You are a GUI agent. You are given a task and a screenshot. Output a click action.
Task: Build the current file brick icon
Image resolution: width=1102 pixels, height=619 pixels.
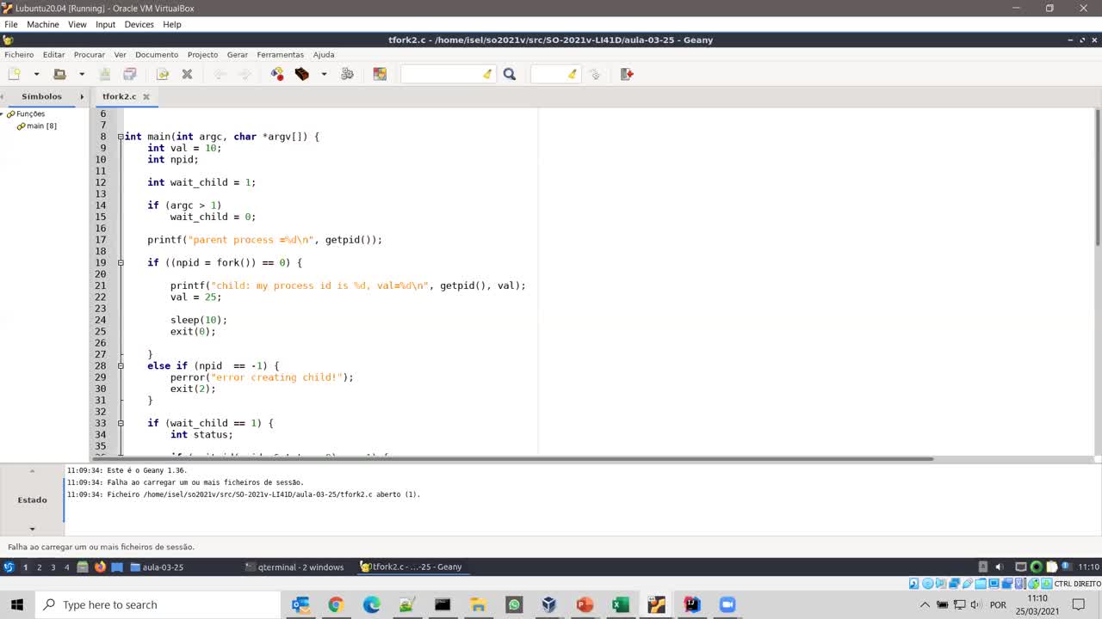point(301,74)
